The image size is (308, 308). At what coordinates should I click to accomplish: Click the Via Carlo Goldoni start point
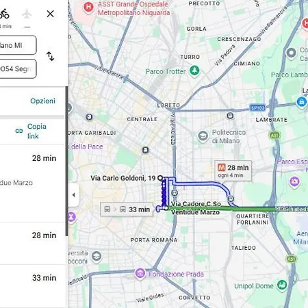click(x=160, y=178)
